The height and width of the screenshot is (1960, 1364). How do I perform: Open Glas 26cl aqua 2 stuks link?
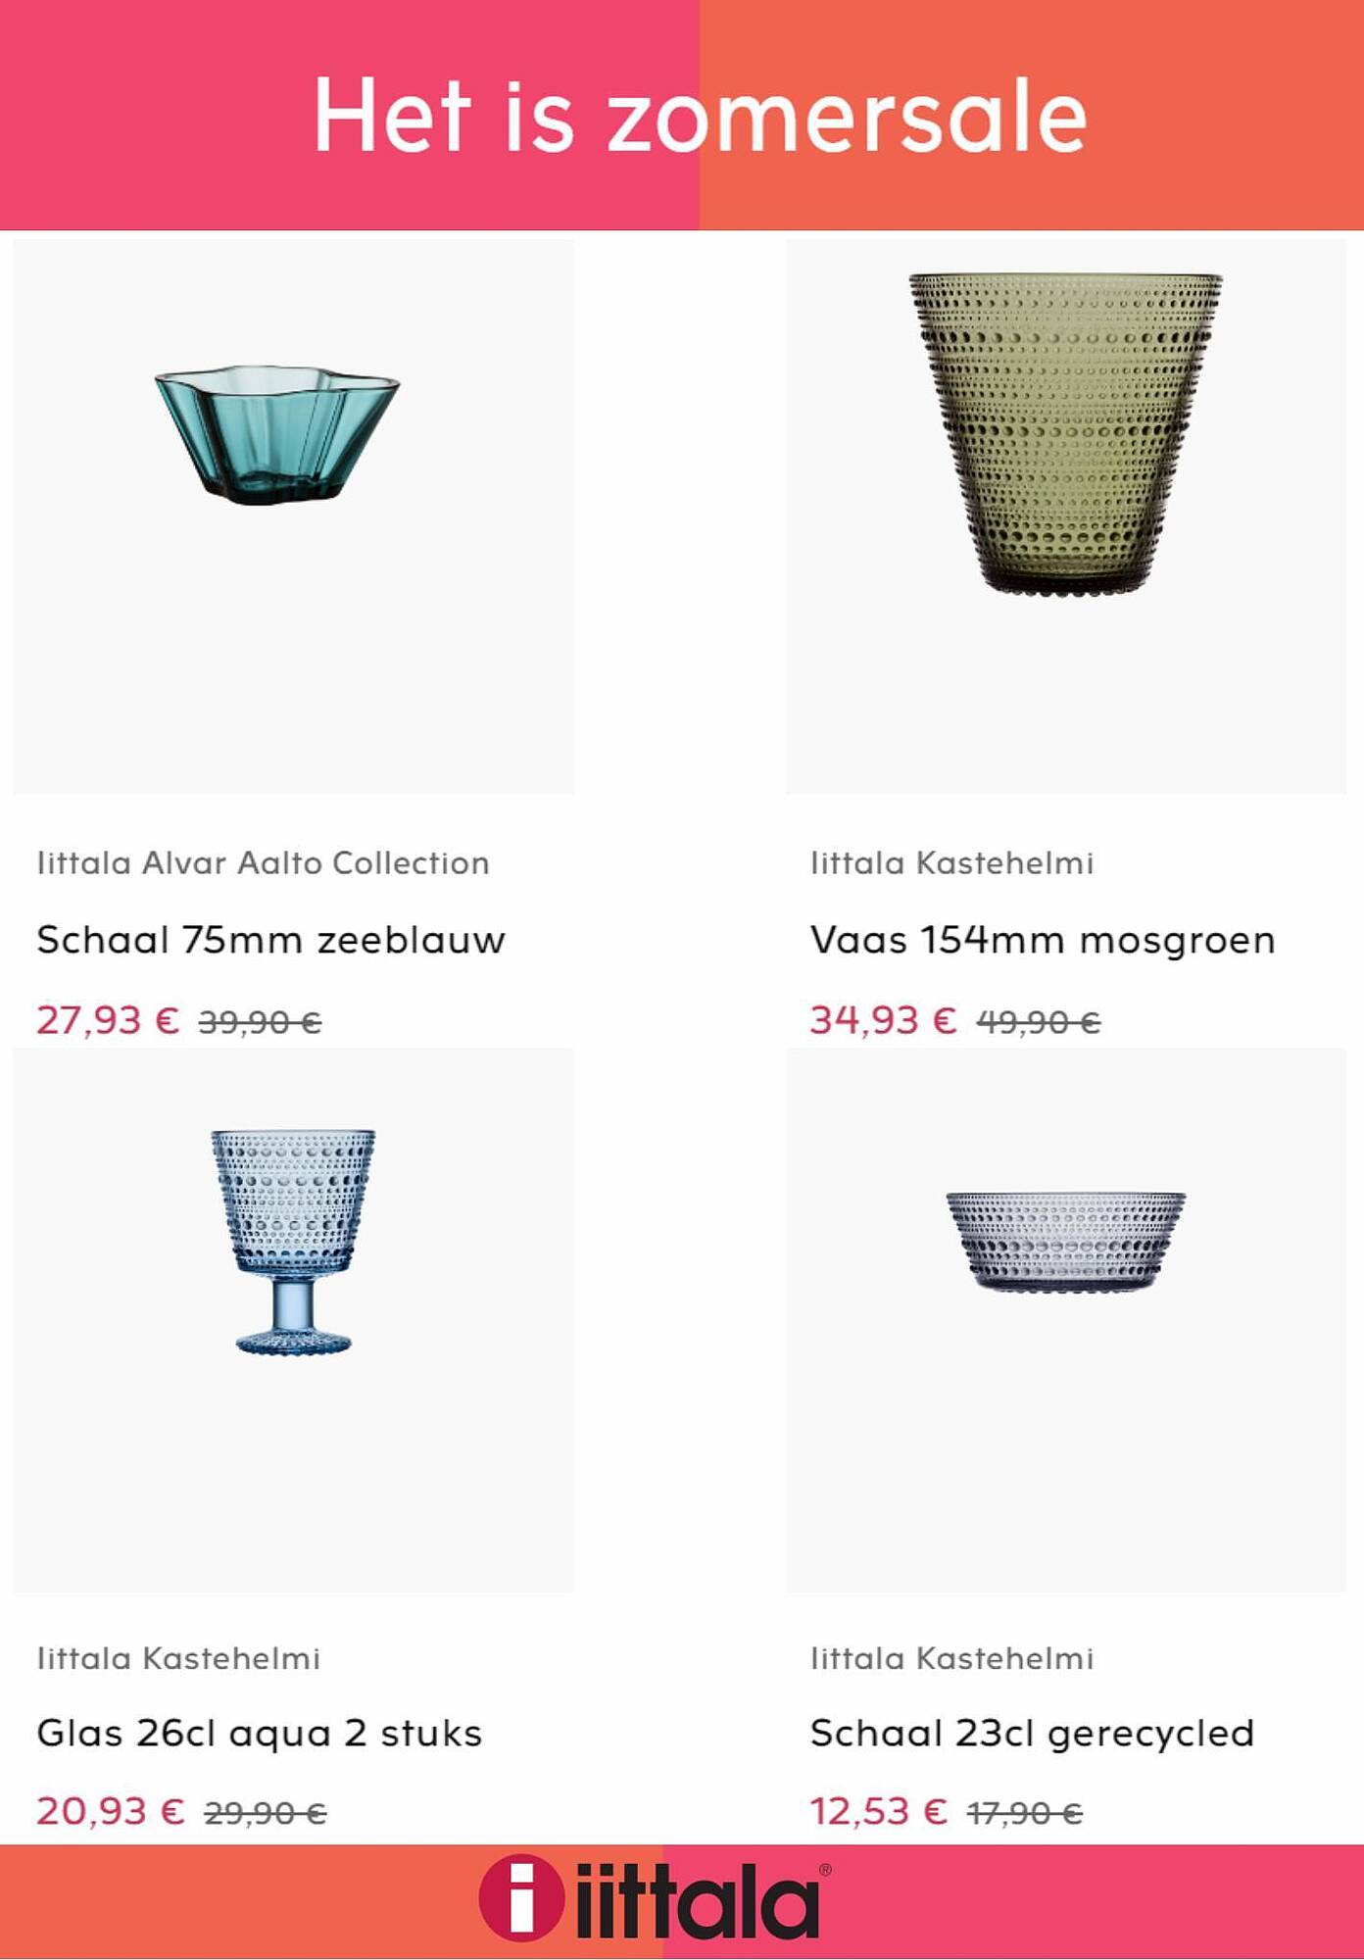260,1734
